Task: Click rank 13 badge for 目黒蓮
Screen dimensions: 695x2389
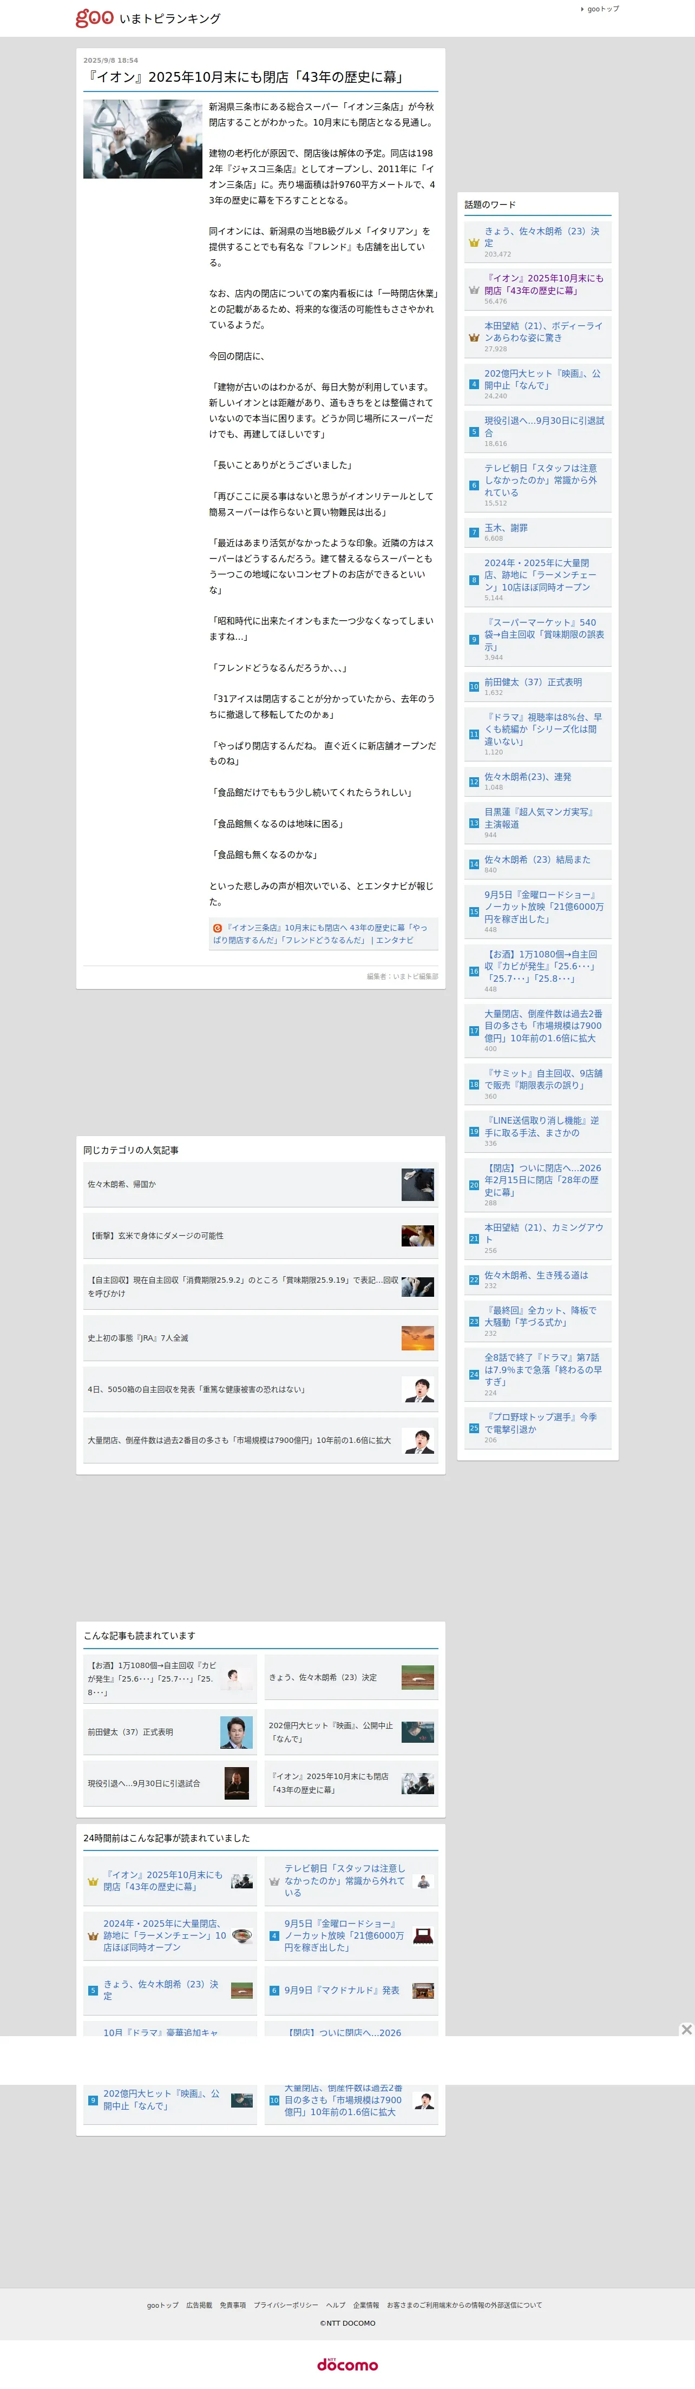Action: point(474,824)
